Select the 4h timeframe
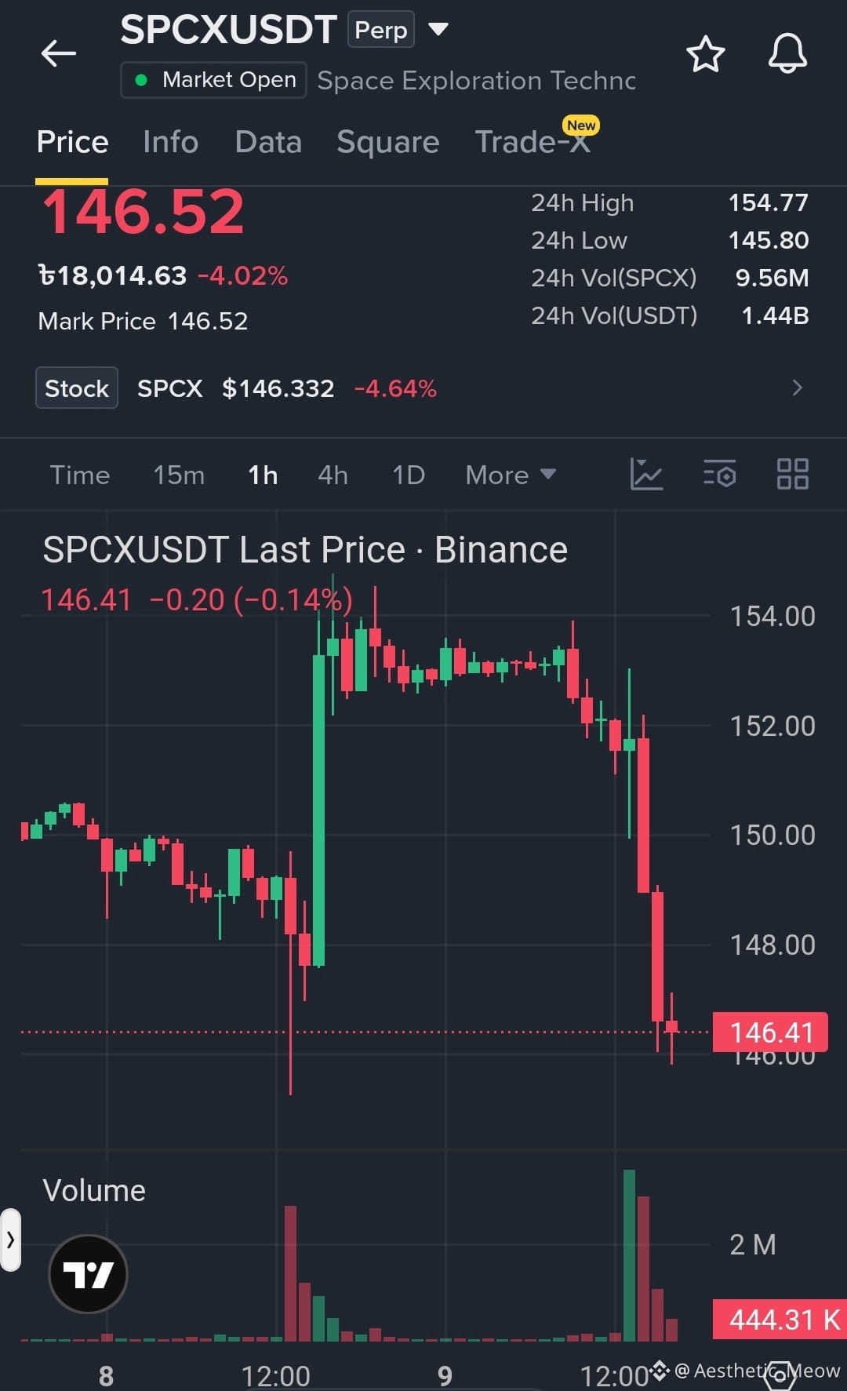The width and height of the screenshot is (847, 1391). coord(333,475)
